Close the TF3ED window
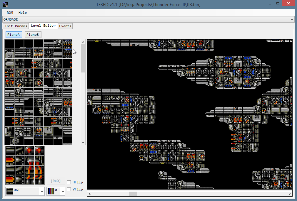The height and width of the screenshot is (201, 297). pos(288,4)
